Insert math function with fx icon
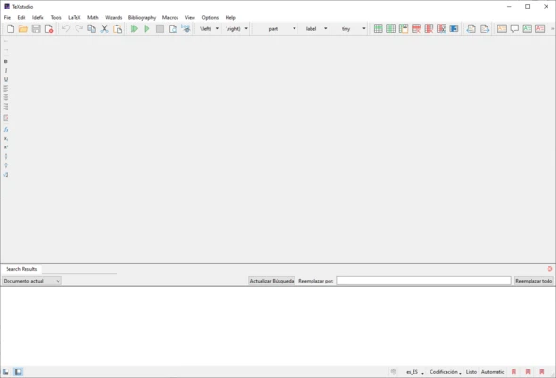Viewport: 556px width, 378px height. click(x=6, y=129)
